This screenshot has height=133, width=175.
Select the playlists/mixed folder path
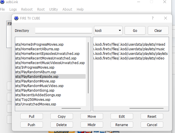pos(131,45)
